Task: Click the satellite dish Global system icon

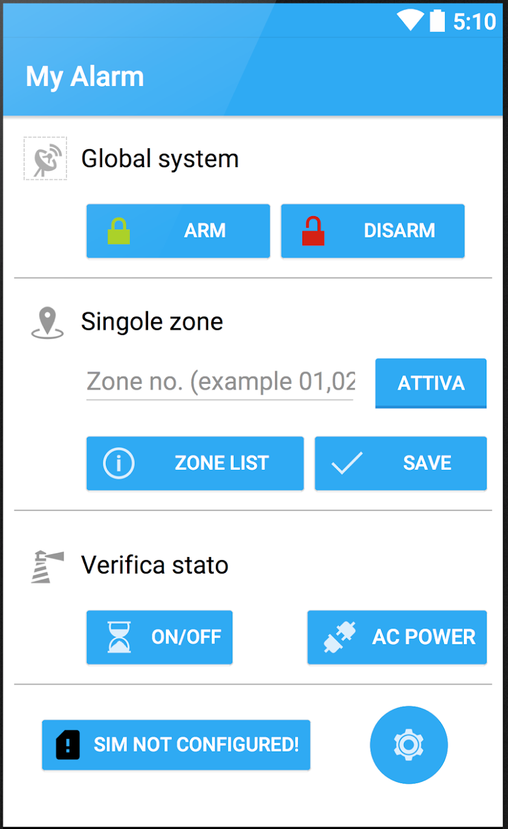Action: (45, 158)
